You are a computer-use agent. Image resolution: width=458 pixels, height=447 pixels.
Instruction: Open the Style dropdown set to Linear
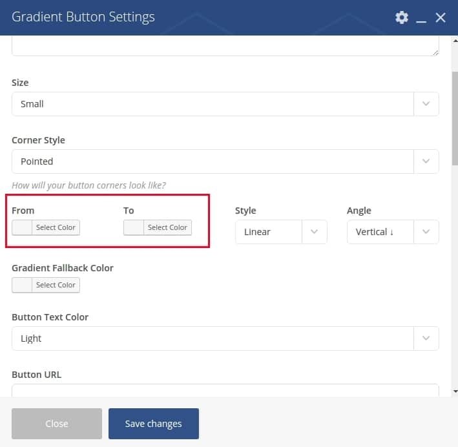click(x=281, y=232)
